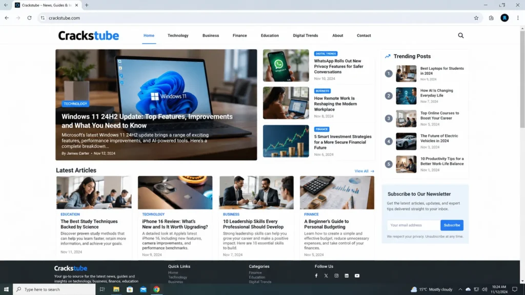
Task: Open File Explorer from taskbar
Action: 116,289
